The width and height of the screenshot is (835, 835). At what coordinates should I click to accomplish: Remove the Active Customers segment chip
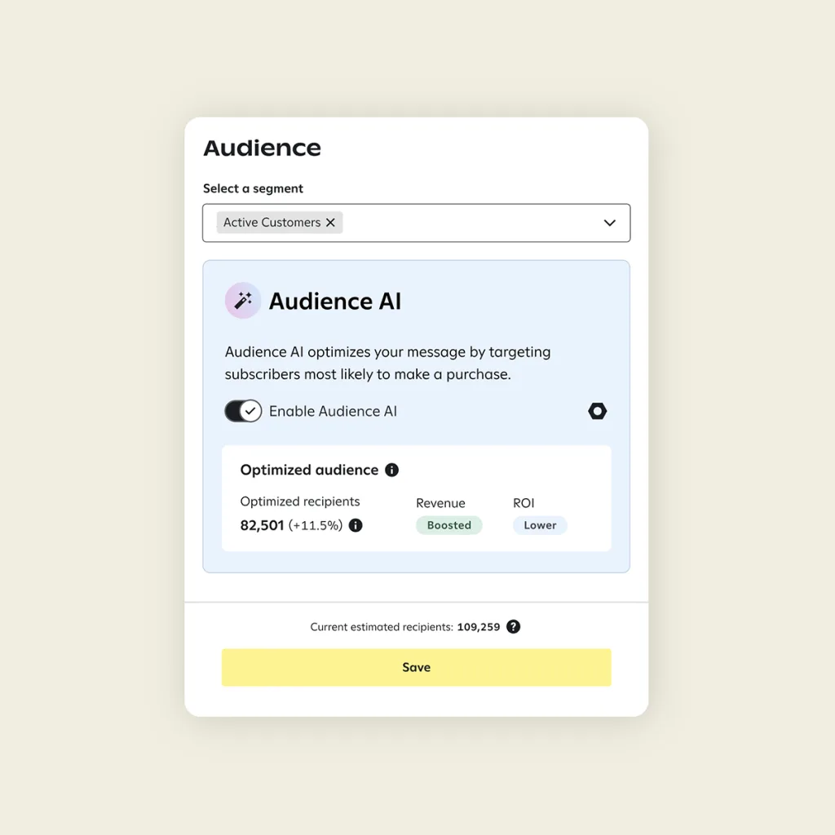click(x=330, y=223)
